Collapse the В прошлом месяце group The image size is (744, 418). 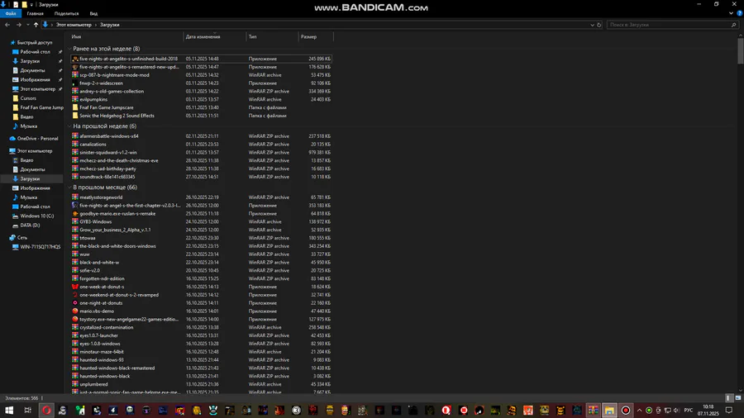coord(69,188)
